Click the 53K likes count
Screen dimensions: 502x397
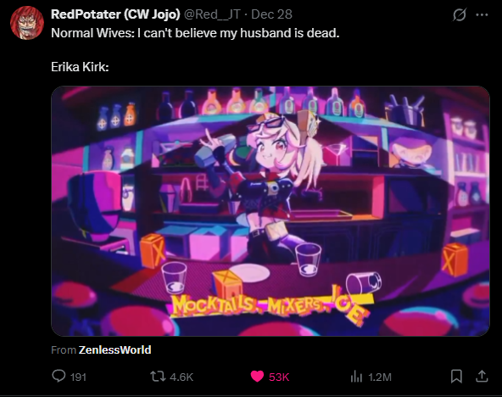(279, 377)
